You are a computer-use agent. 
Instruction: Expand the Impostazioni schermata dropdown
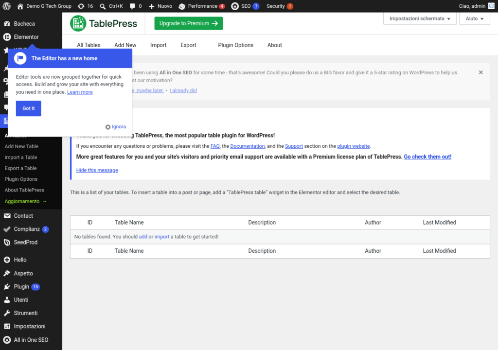tap(420, 19)
